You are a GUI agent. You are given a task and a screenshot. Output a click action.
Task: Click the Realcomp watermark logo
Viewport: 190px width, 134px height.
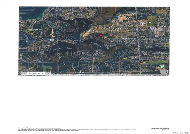180,133
